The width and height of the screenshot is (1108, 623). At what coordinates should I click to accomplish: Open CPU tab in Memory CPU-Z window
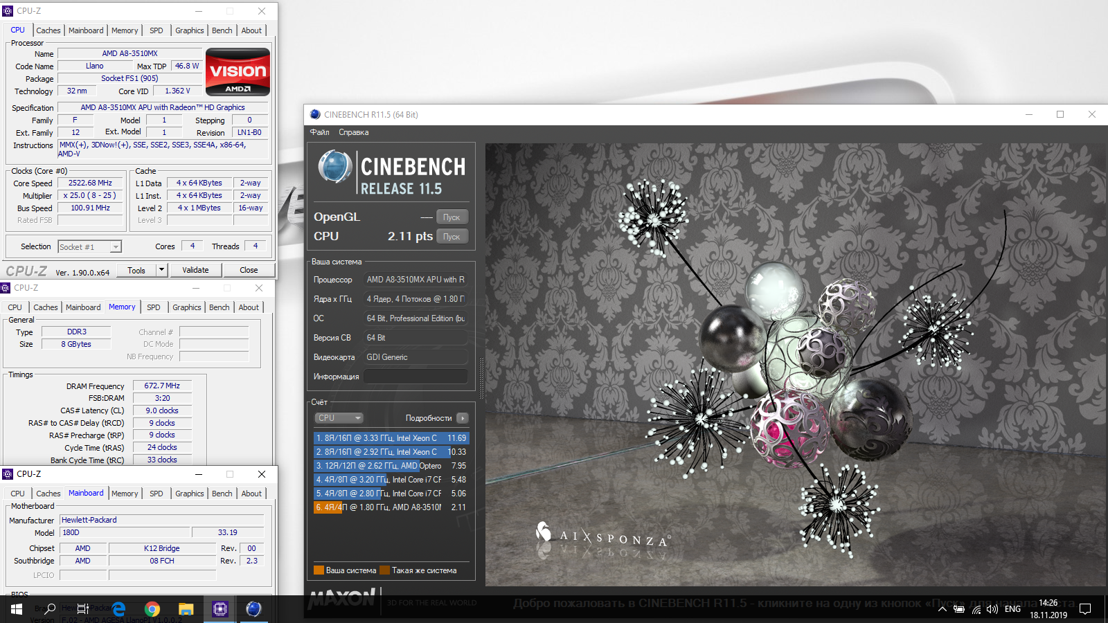click(15, 307)
